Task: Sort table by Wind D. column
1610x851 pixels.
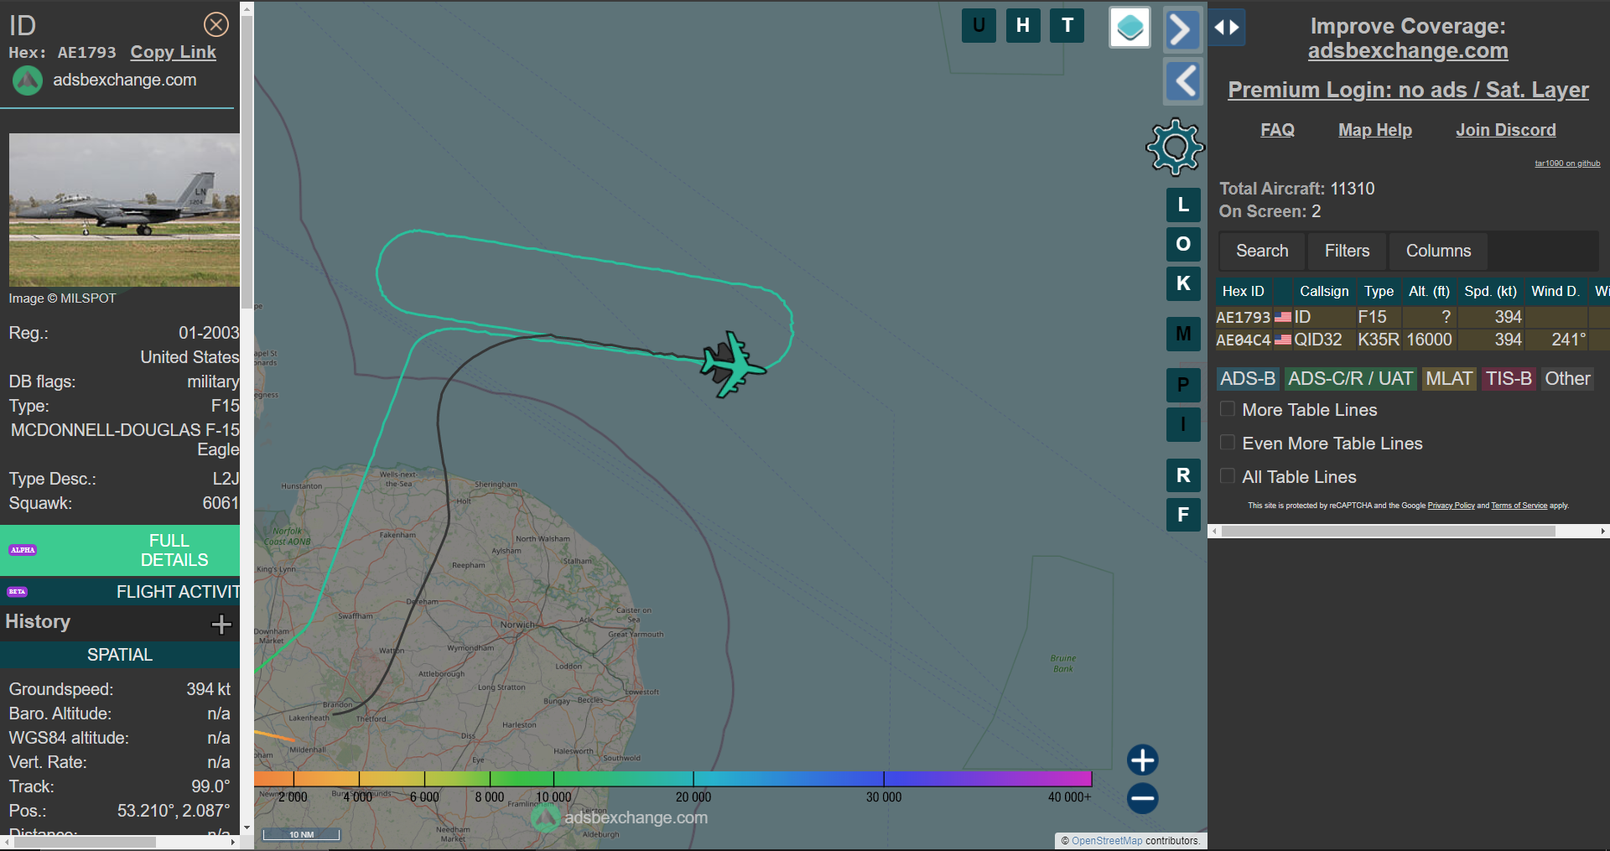Action: pyautogui.click(x=1555, y=291)
